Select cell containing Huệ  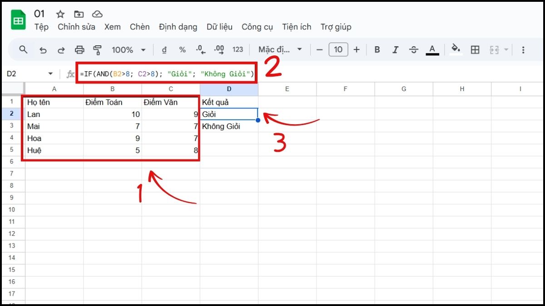[54, 150]
